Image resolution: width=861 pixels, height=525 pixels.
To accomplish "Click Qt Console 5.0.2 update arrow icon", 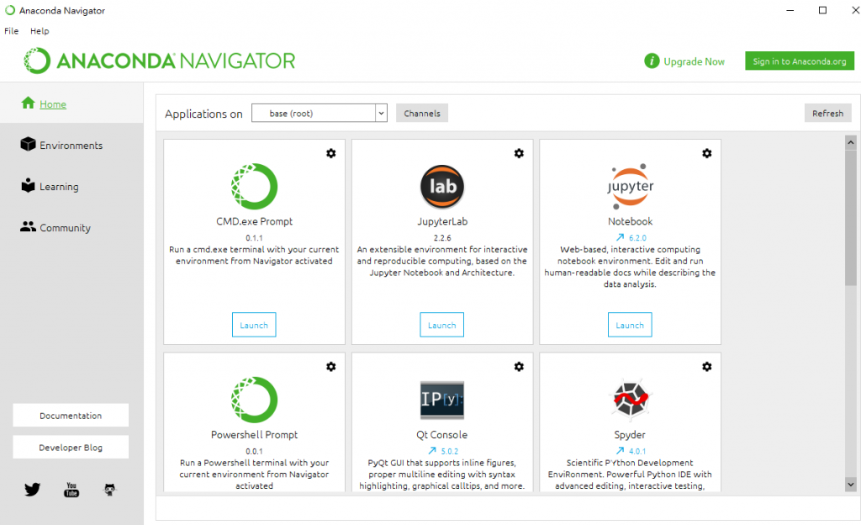I will click(432, 450).
